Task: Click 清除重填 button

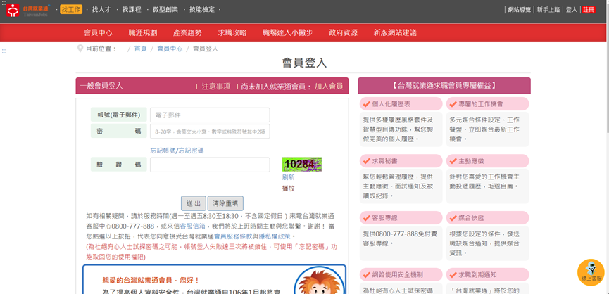Action: (x=225, y=203)
